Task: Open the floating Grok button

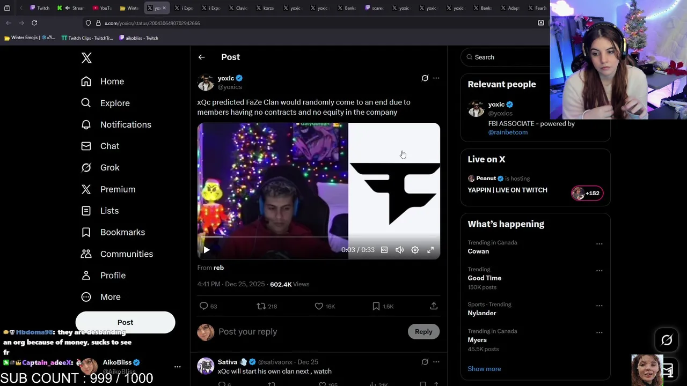Action: coord(667,340)
